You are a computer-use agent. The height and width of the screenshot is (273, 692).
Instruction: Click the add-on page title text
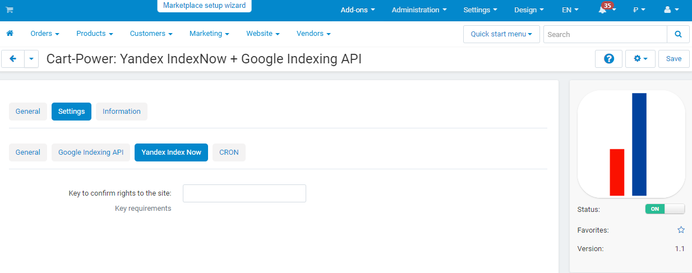coord(204,59)
